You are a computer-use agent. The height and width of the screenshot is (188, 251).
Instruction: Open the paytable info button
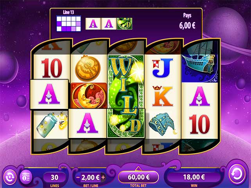click(x=26, y=177)
